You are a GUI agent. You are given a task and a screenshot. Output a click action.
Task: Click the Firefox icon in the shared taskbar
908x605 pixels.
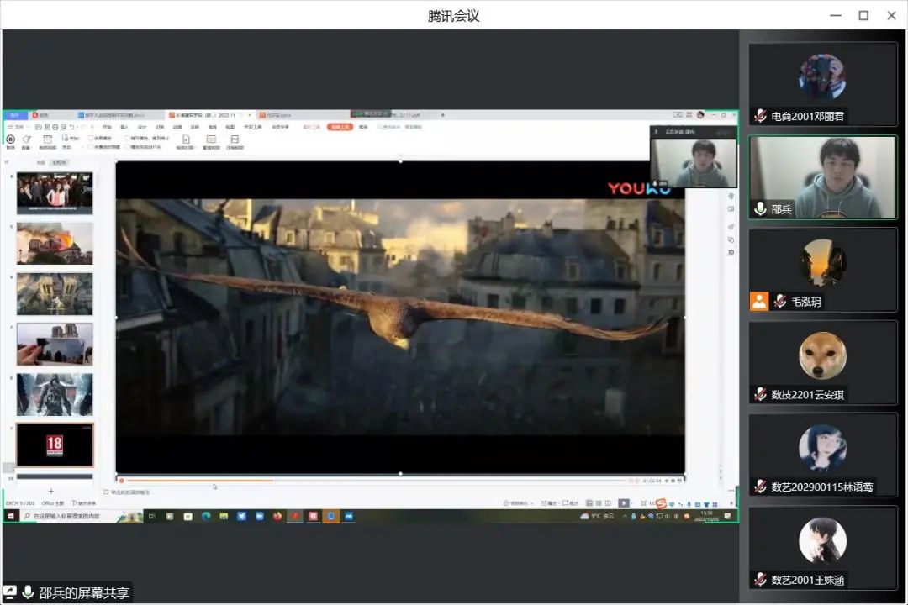click(x=277, y=516)
